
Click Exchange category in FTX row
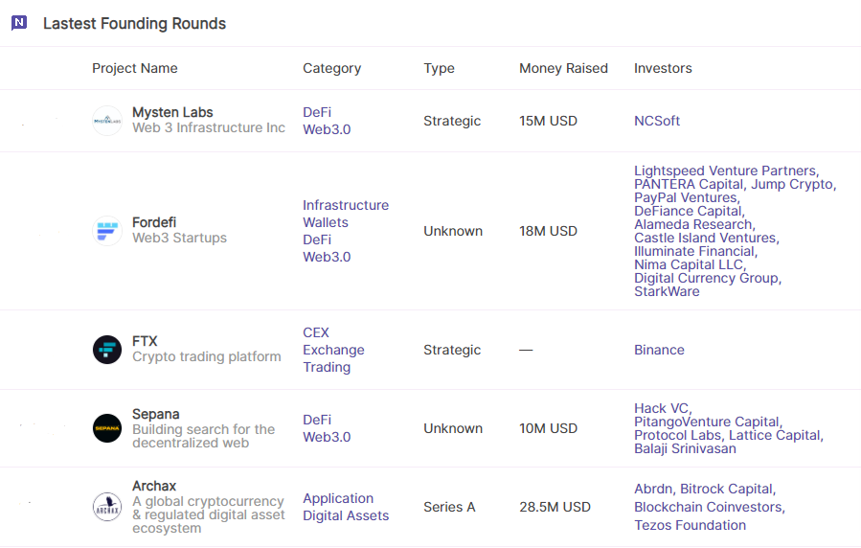tap(334, 350)
